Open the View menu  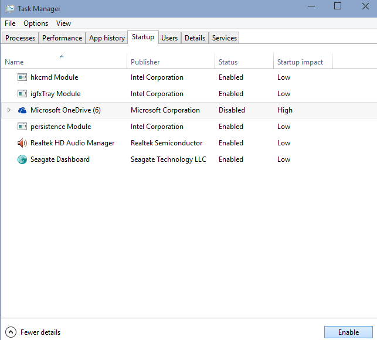(63, 23)
